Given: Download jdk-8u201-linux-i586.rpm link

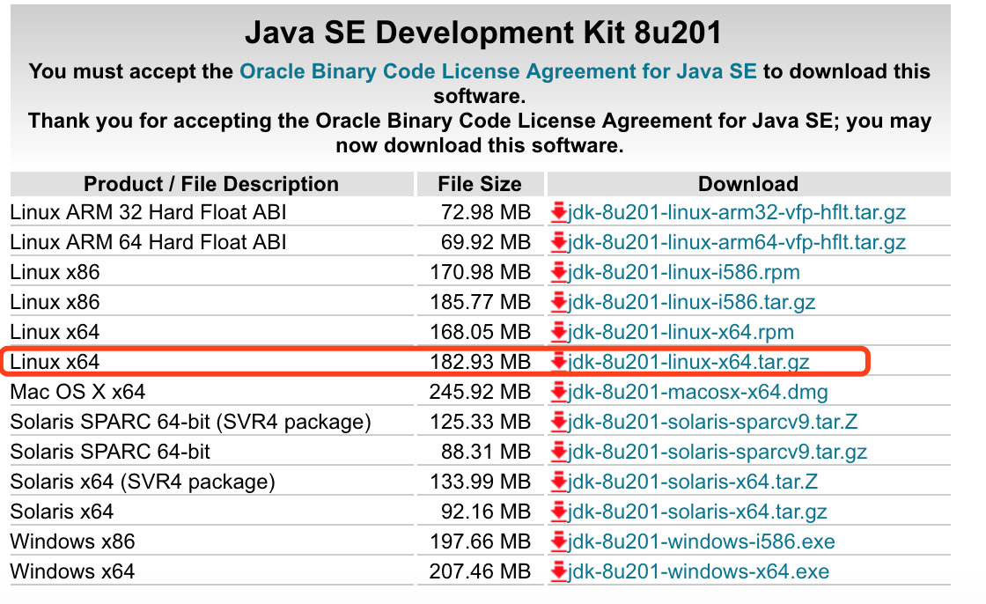Looking at the screenshot, I should click(684, 272).
